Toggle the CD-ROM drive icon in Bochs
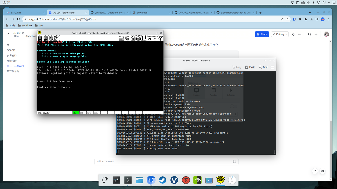 51,38
